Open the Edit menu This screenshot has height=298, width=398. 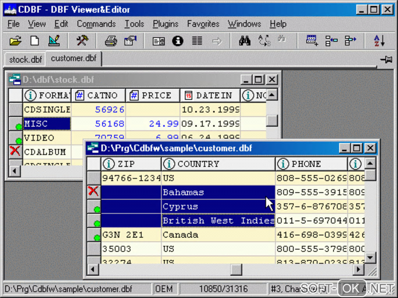tap(61, 24)
